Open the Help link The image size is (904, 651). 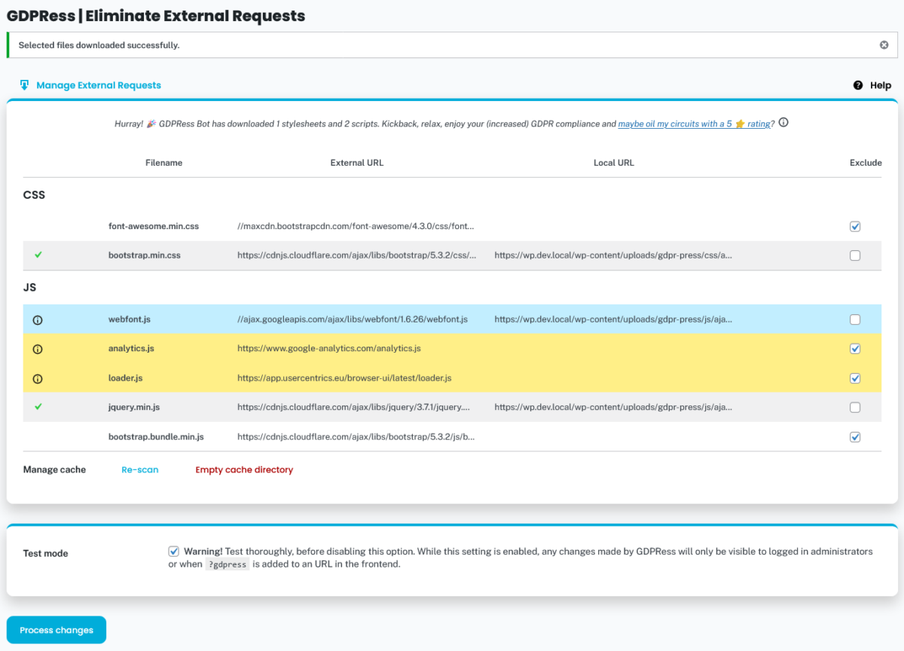click(880, 85)
